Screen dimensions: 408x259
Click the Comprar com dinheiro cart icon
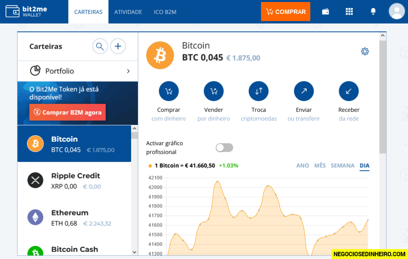coord(169,91)
